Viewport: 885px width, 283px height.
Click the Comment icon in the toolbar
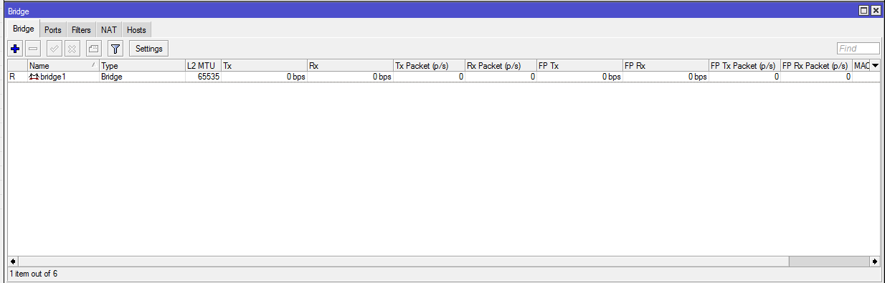[93, 49]
